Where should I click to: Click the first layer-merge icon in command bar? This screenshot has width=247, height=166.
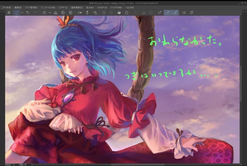63,13
